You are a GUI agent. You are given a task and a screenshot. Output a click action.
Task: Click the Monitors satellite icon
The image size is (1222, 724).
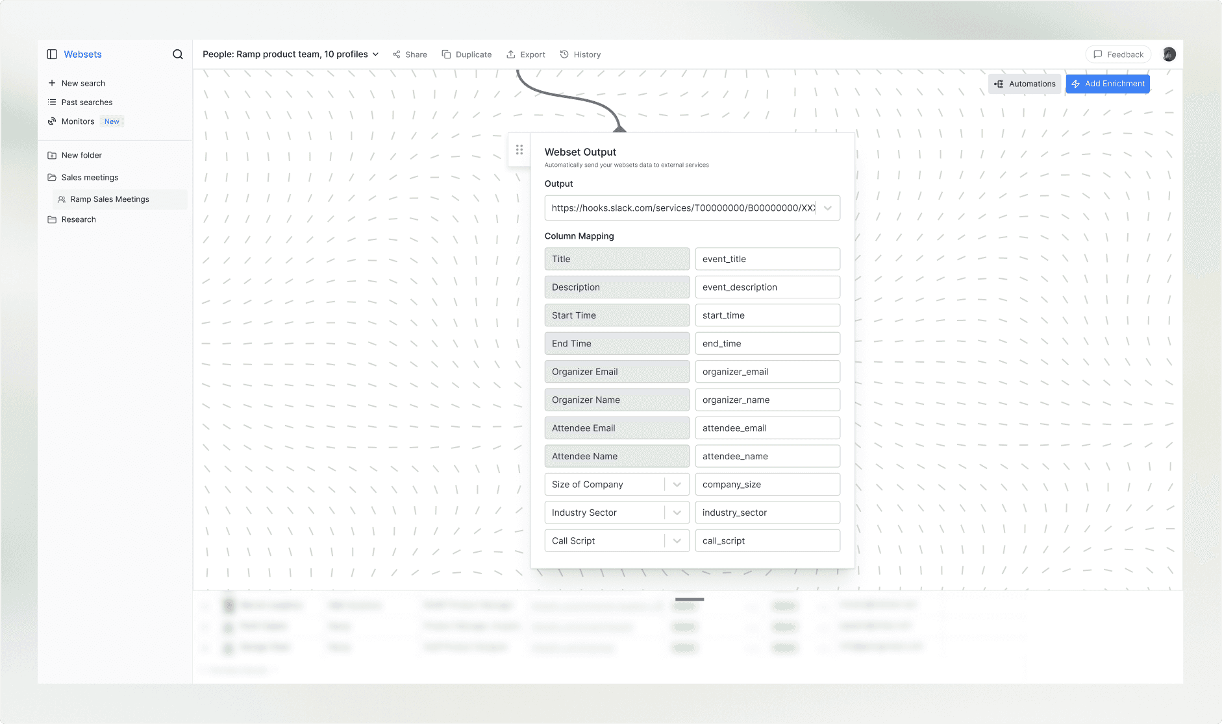[x=52, y=121]
